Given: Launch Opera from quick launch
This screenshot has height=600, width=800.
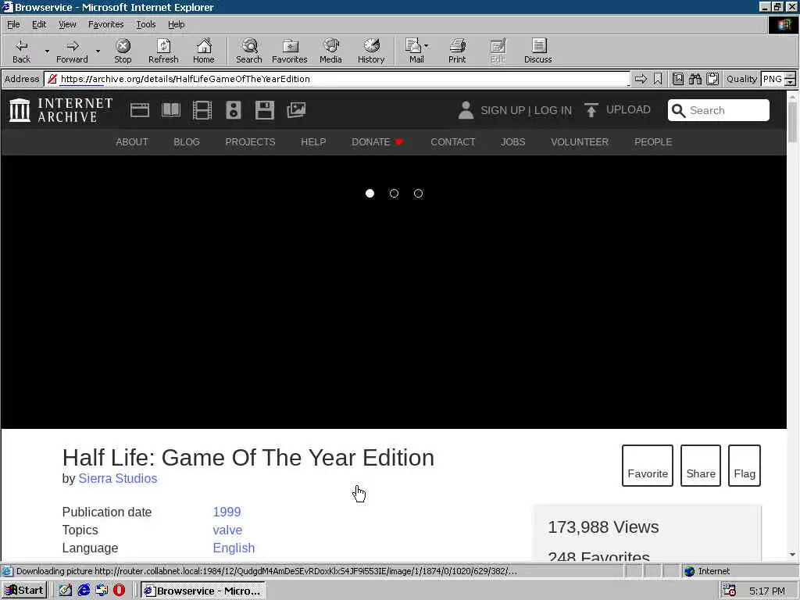Looking at the screenshot, I should [x=119, y=591].
